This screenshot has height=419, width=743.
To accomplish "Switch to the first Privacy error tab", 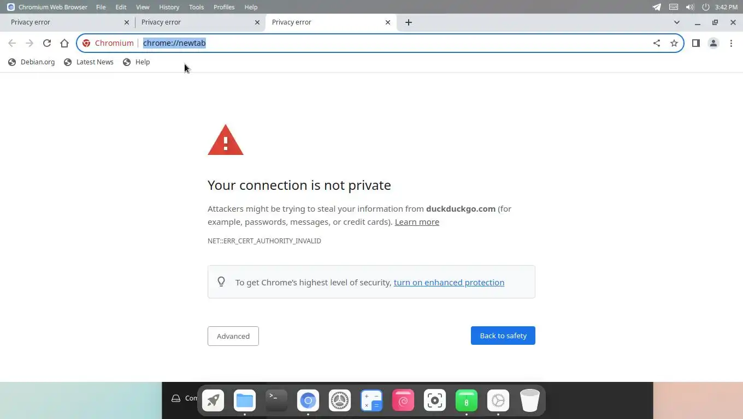I will coord(66,22).
